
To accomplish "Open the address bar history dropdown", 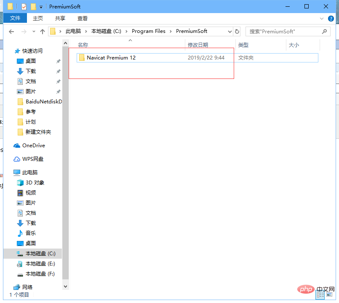I will point(230,32).
